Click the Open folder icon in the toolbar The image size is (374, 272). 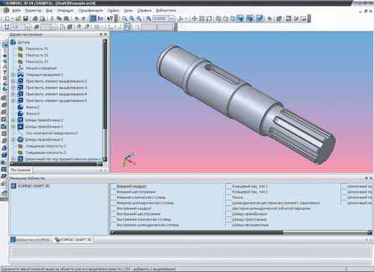(x=18, y=19)
